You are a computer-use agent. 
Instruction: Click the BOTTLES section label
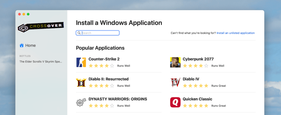(25, 56)
